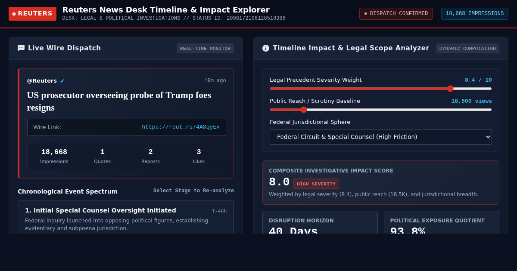The image size is (517, 271).
Task: Click the REAL-TIME MONITOR tag
Action: pyautogui.click(x=205, y=48)
